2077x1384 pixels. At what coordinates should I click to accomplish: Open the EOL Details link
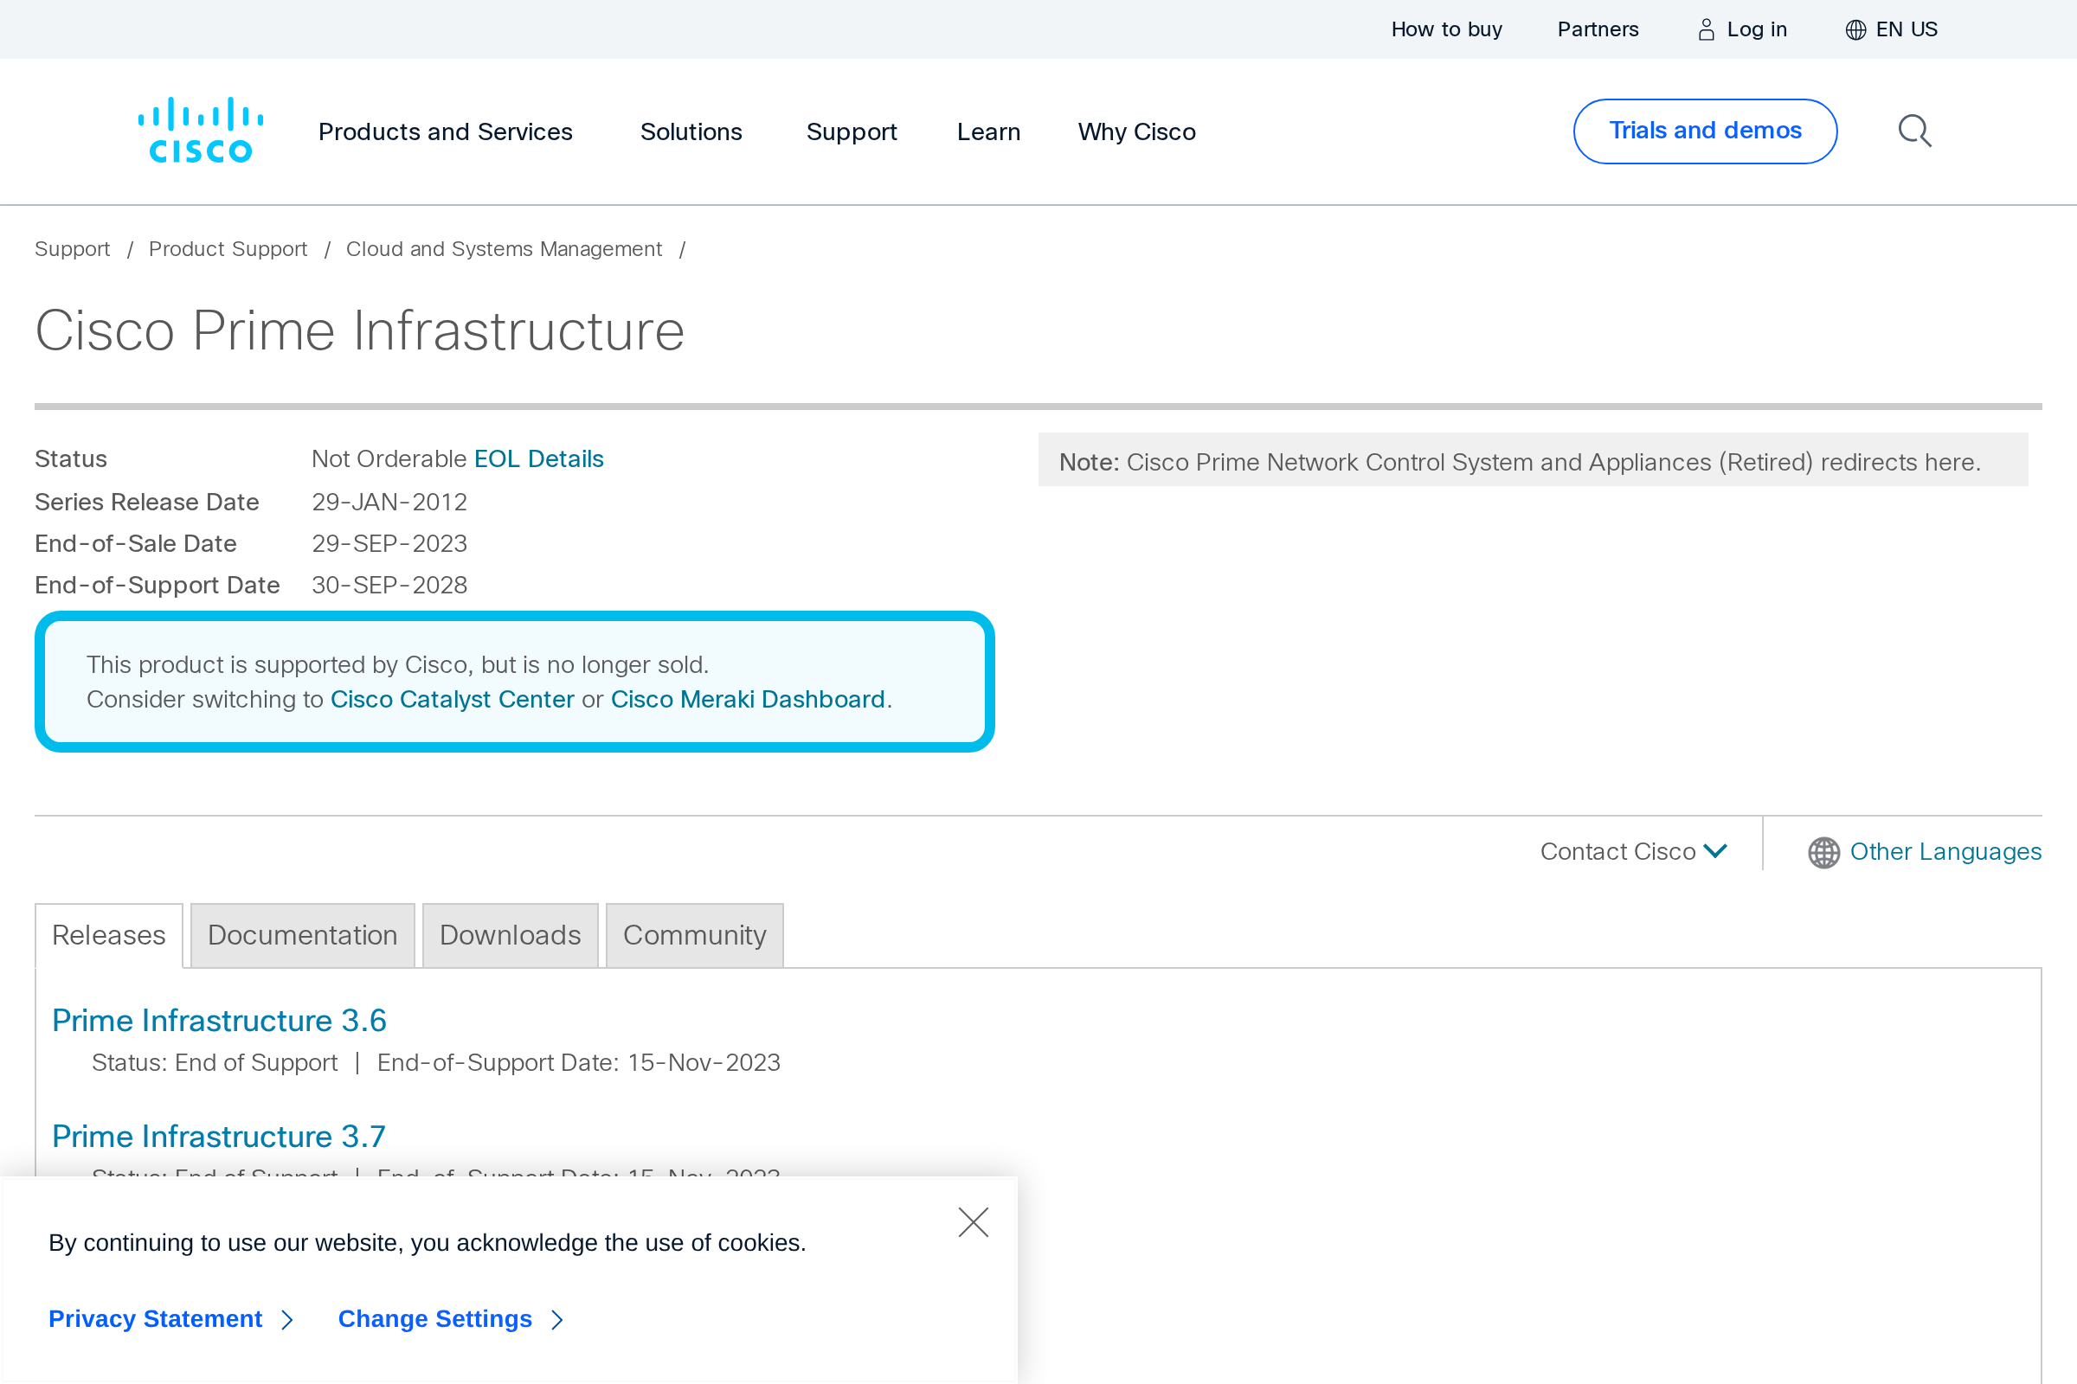coord(538,458)
